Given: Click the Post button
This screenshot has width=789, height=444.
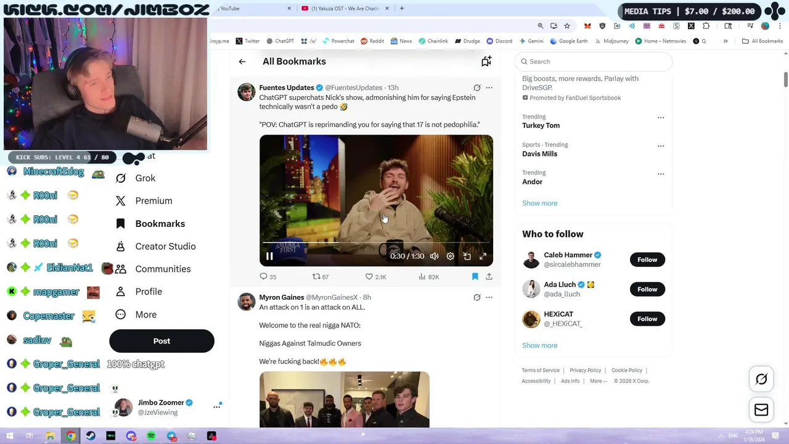Looking at the screenshot, I should click(x=161, y=341).
